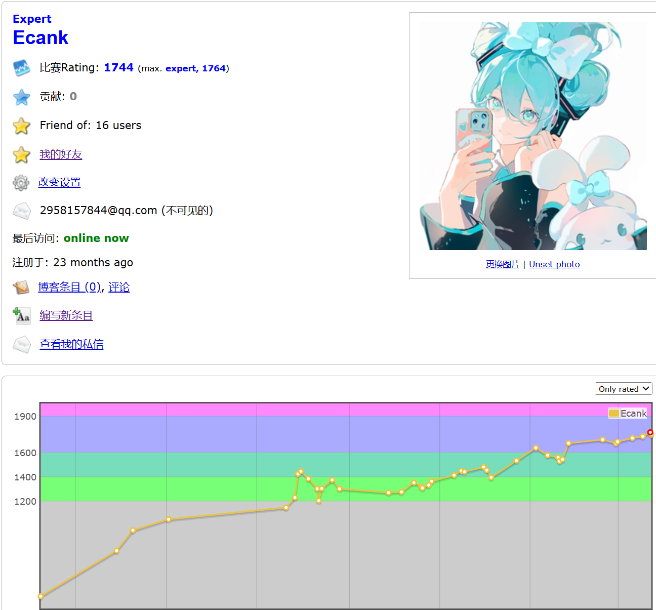Click the 贡献 contribution value 0
This screenshot has width=656, height=610.
point(73,96)
